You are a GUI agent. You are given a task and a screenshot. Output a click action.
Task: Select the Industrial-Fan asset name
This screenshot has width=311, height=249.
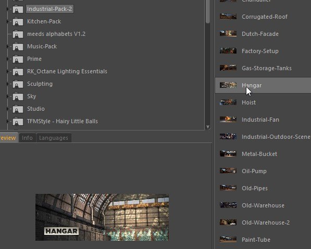click(x=260, y=120)
